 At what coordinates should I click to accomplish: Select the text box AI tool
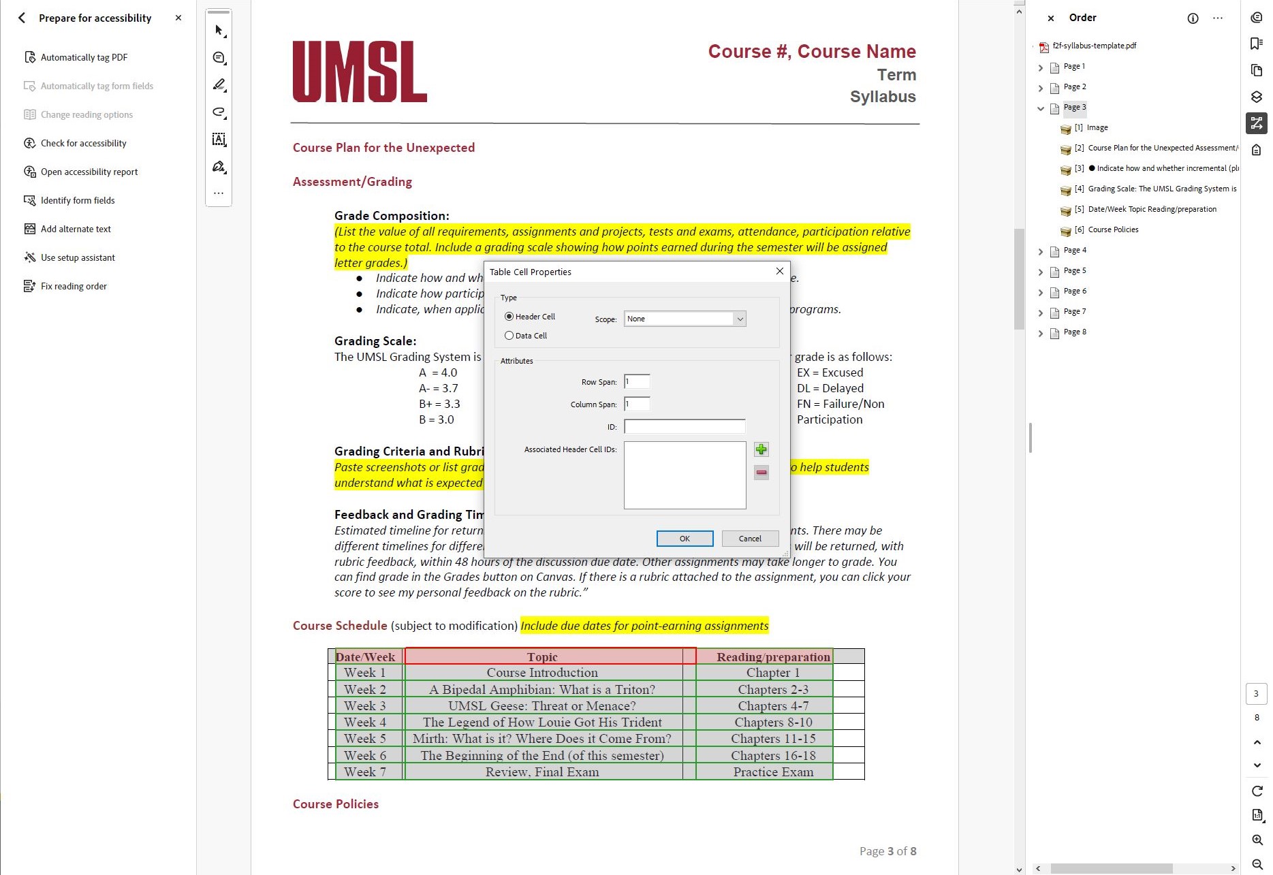219,140
